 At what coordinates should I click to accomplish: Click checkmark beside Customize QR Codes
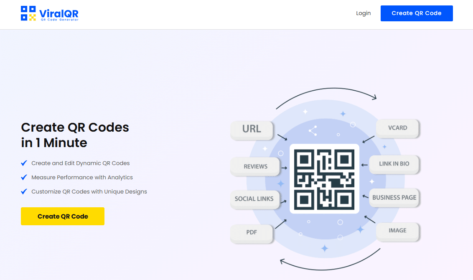coord(24,191)
